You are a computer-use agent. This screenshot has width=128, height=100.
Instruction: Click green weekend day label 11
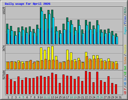click(x=45, y=97)
